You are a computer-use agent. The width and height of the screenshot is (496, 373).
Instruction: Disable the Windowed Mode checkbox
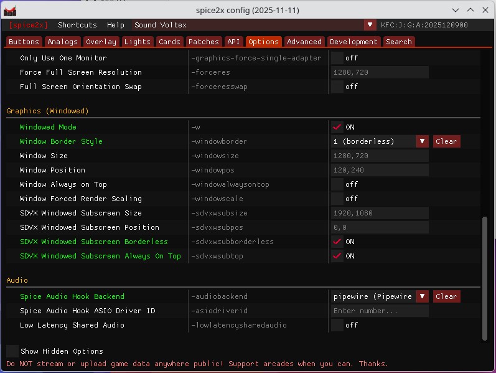pyautogui.click(x=337, y=127)
